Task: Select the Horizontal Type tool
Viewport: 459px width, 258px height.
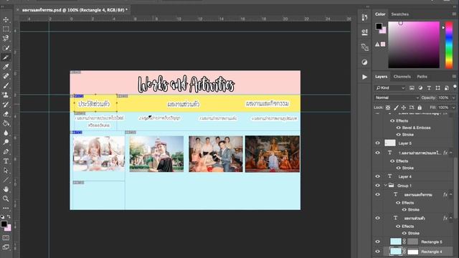Action: (x=6, y=161)
